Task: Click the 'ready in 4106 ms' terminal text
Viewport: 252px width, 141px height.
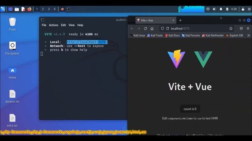Action: tap(83, 34)
